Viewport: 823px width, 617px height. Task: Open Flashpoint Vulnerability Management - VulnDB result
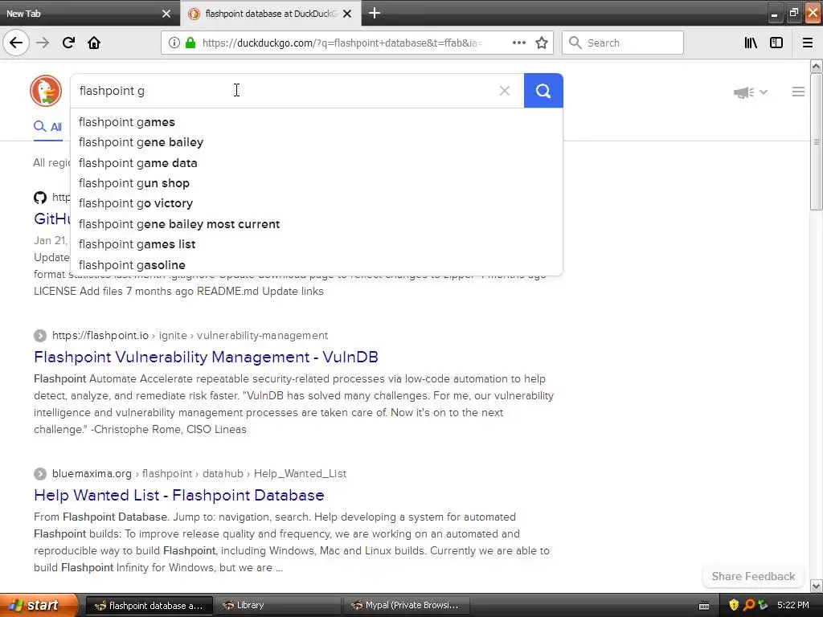click(206, 357)
